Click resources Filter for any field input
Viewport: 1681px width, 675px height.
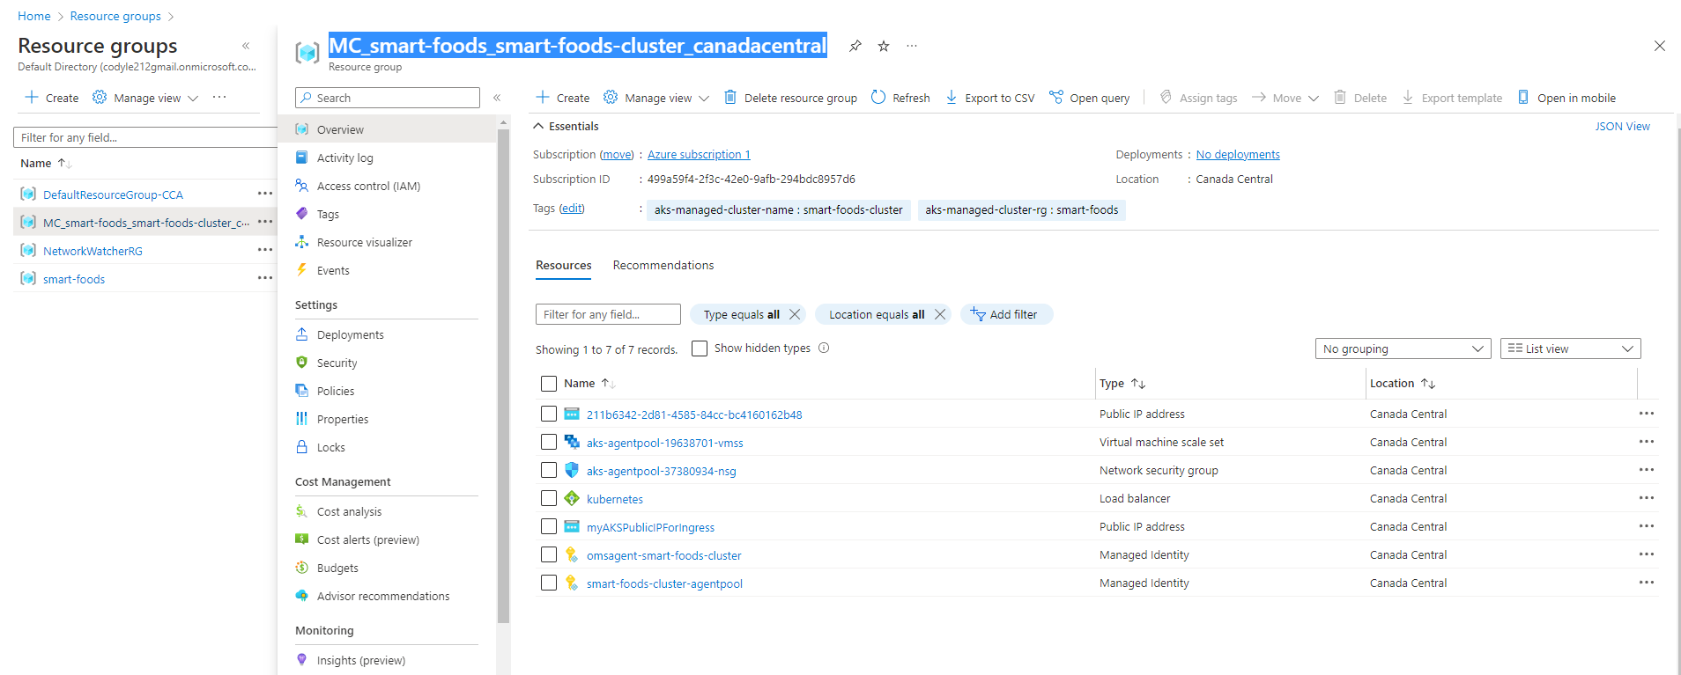coord(608,314)
